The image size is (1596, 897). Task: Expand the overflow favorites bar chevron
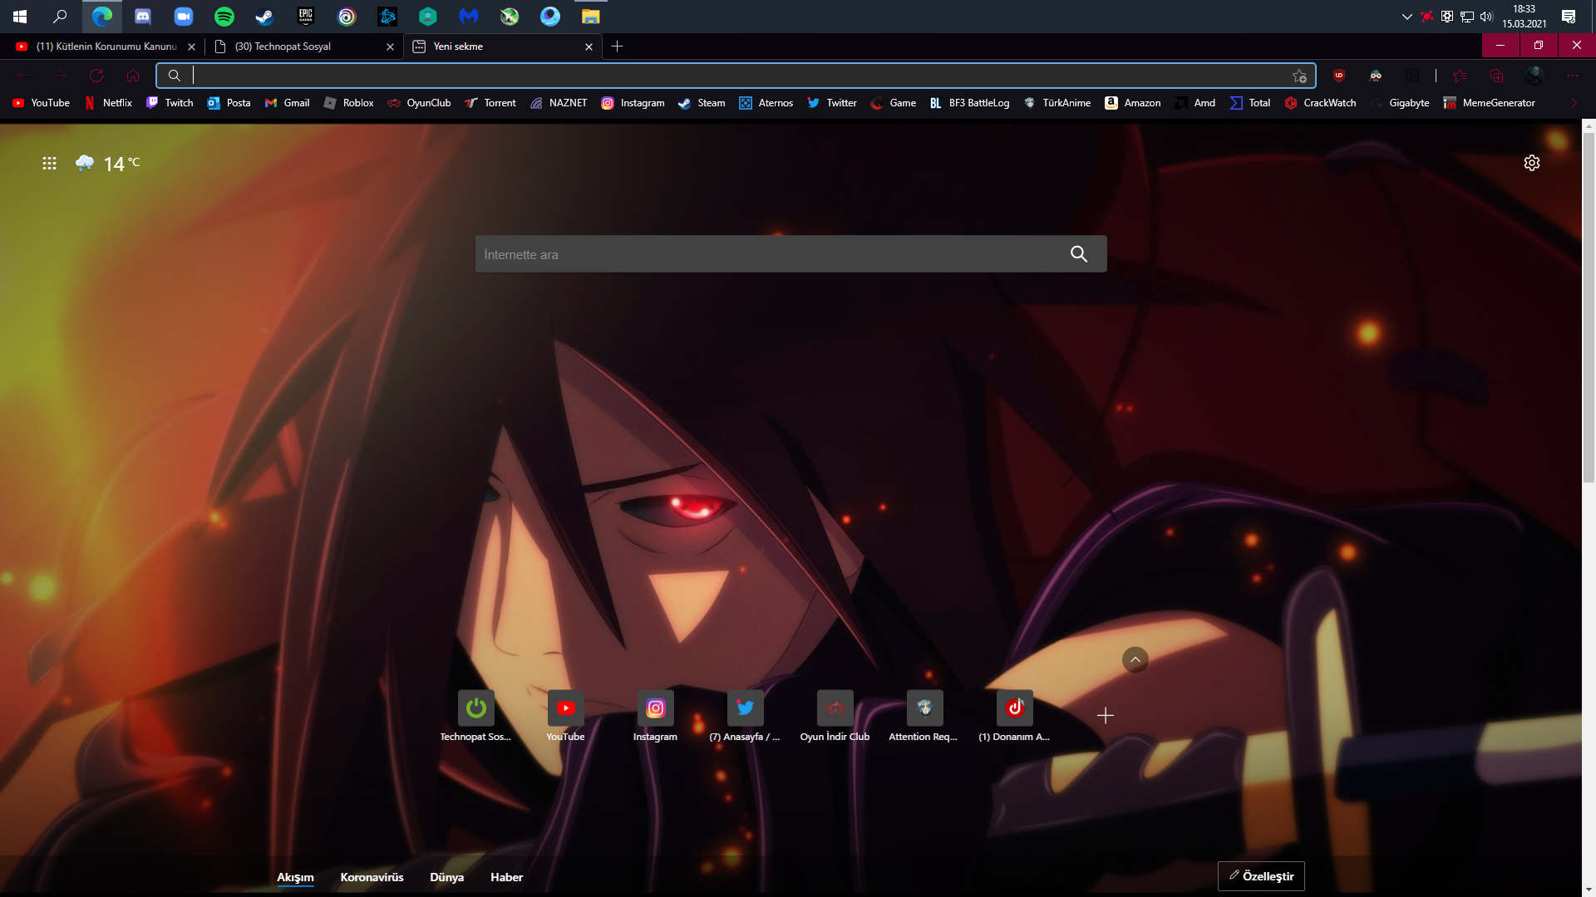pos(1574,103)
